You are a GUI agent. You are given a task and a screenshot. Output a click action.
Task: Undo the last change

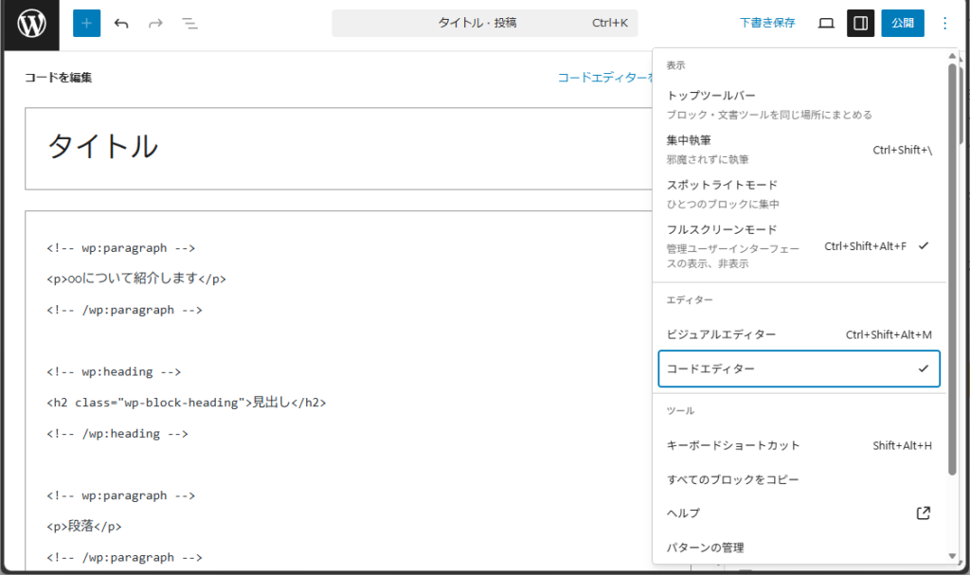pos(121,23)
